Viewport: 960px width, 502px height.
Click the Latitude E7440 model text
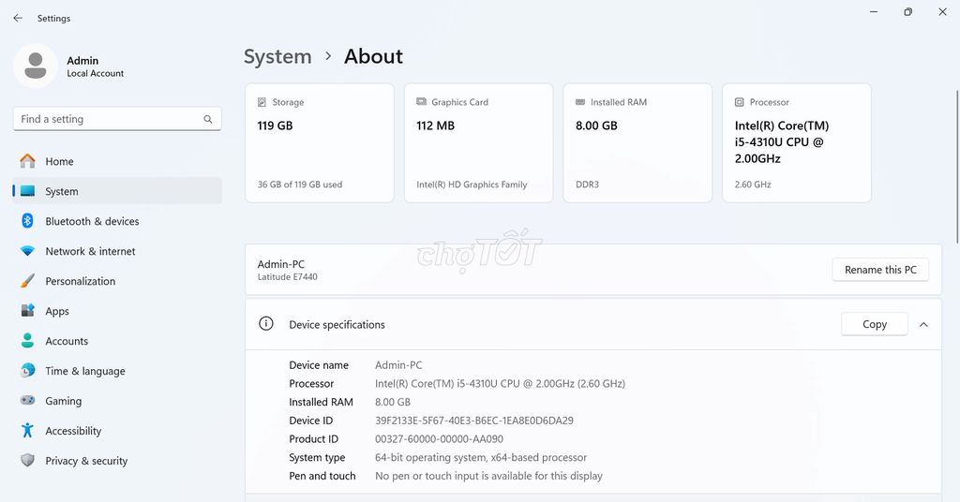coord(287,277)
